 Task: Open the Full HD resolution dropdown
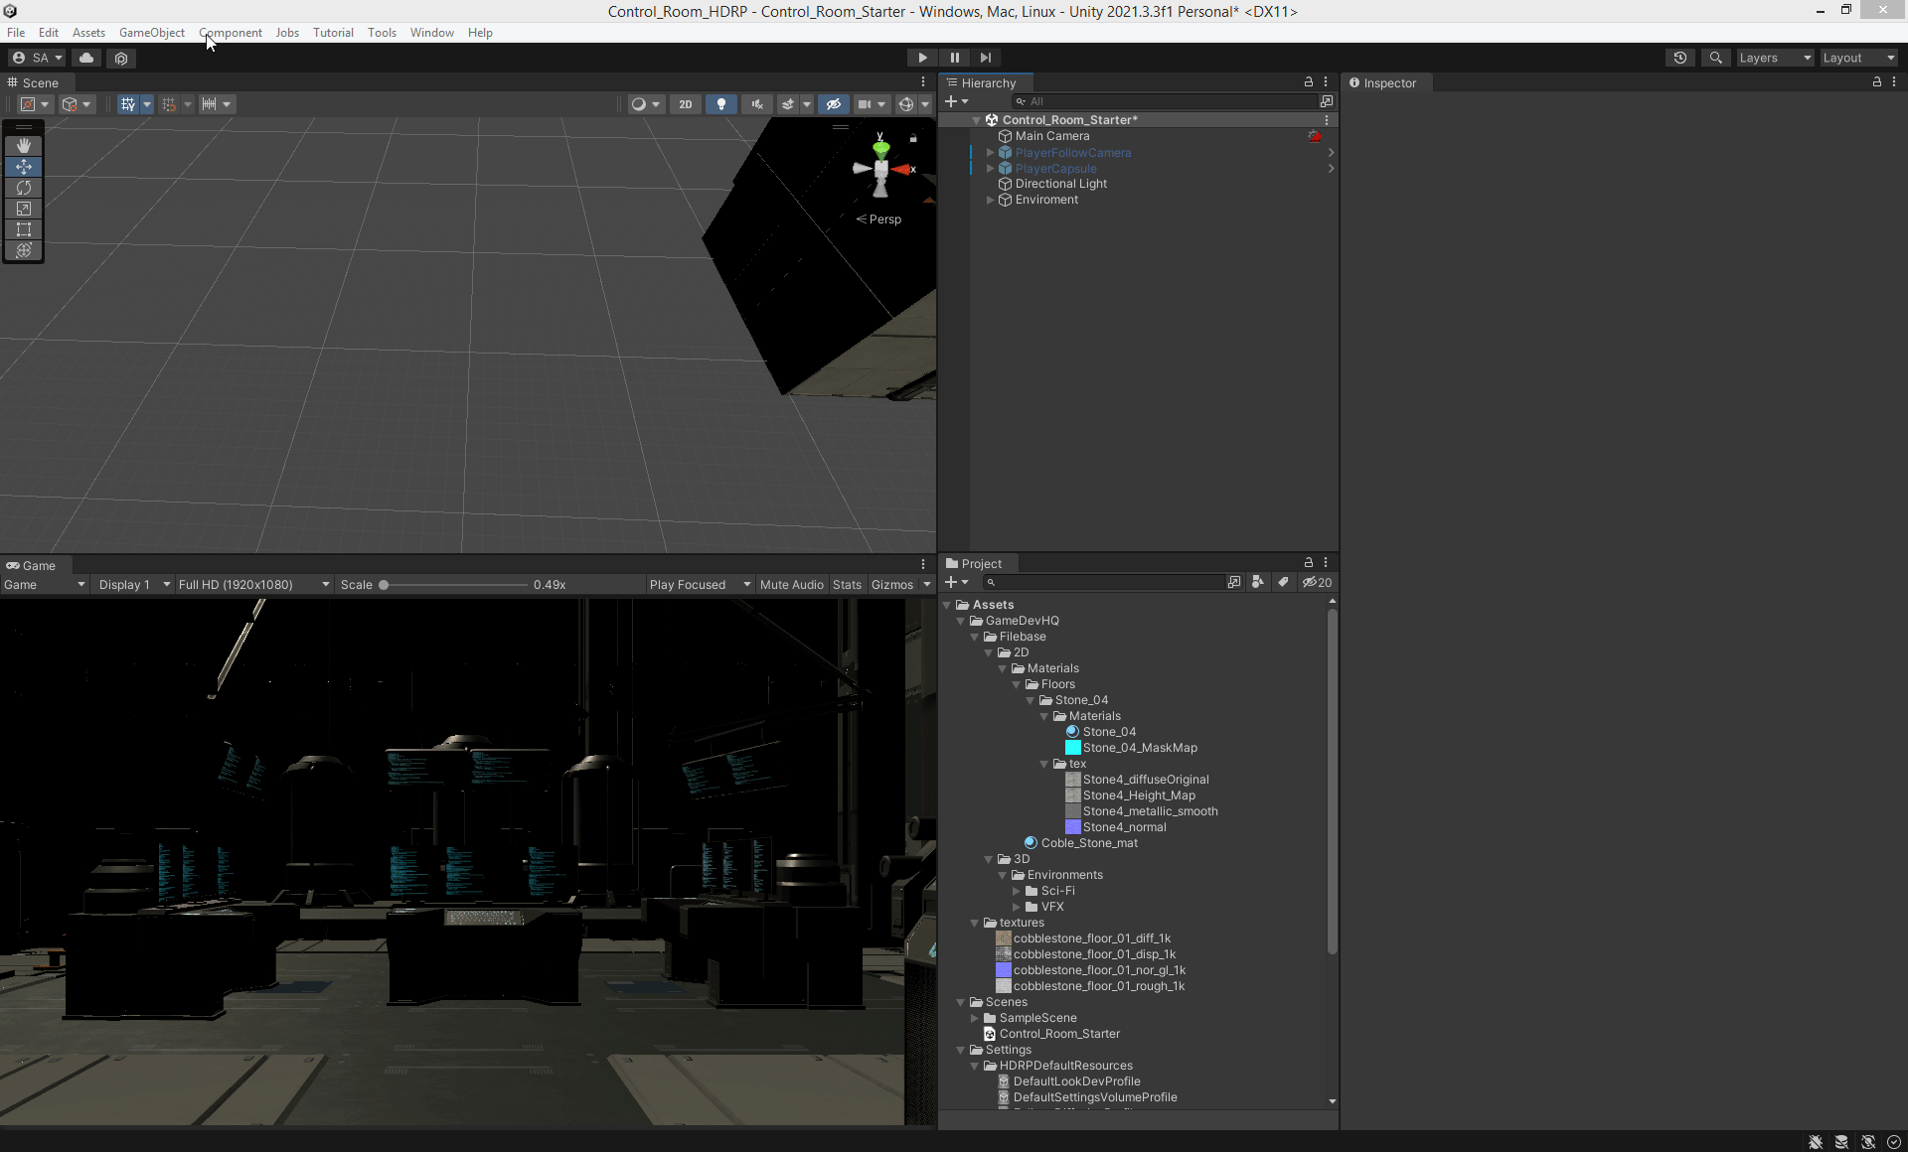(253, 585)
